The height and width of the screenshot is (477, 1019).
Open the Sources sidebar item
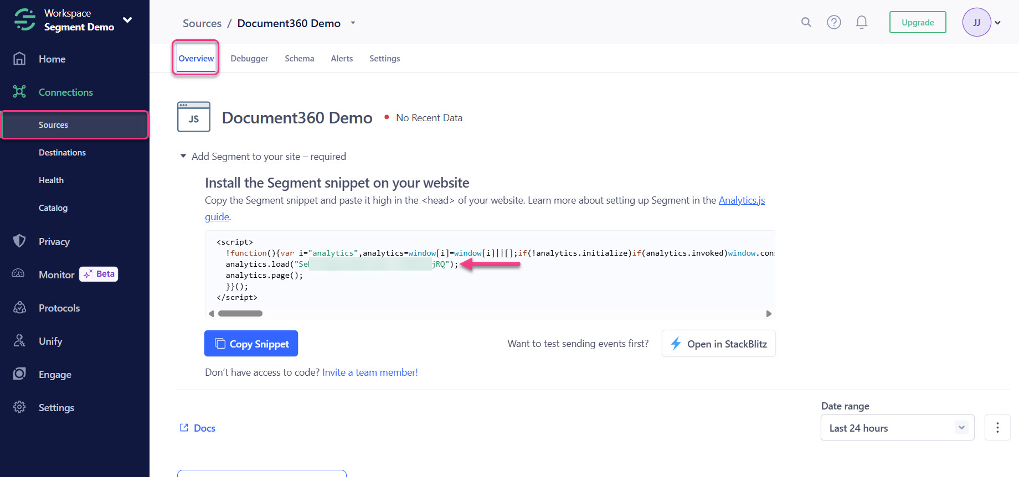pos(75,125)
